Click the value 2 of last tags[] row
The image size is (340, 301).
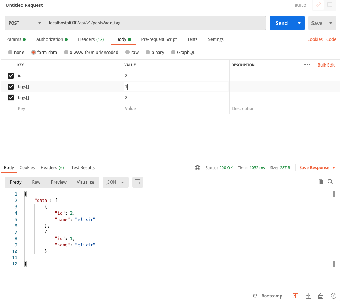coord(176,98)
